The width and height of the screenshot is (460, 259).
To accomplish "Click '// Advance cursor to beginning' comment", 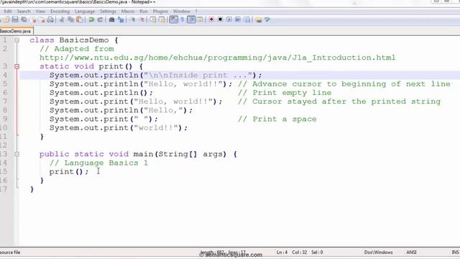I will (344, 84).
